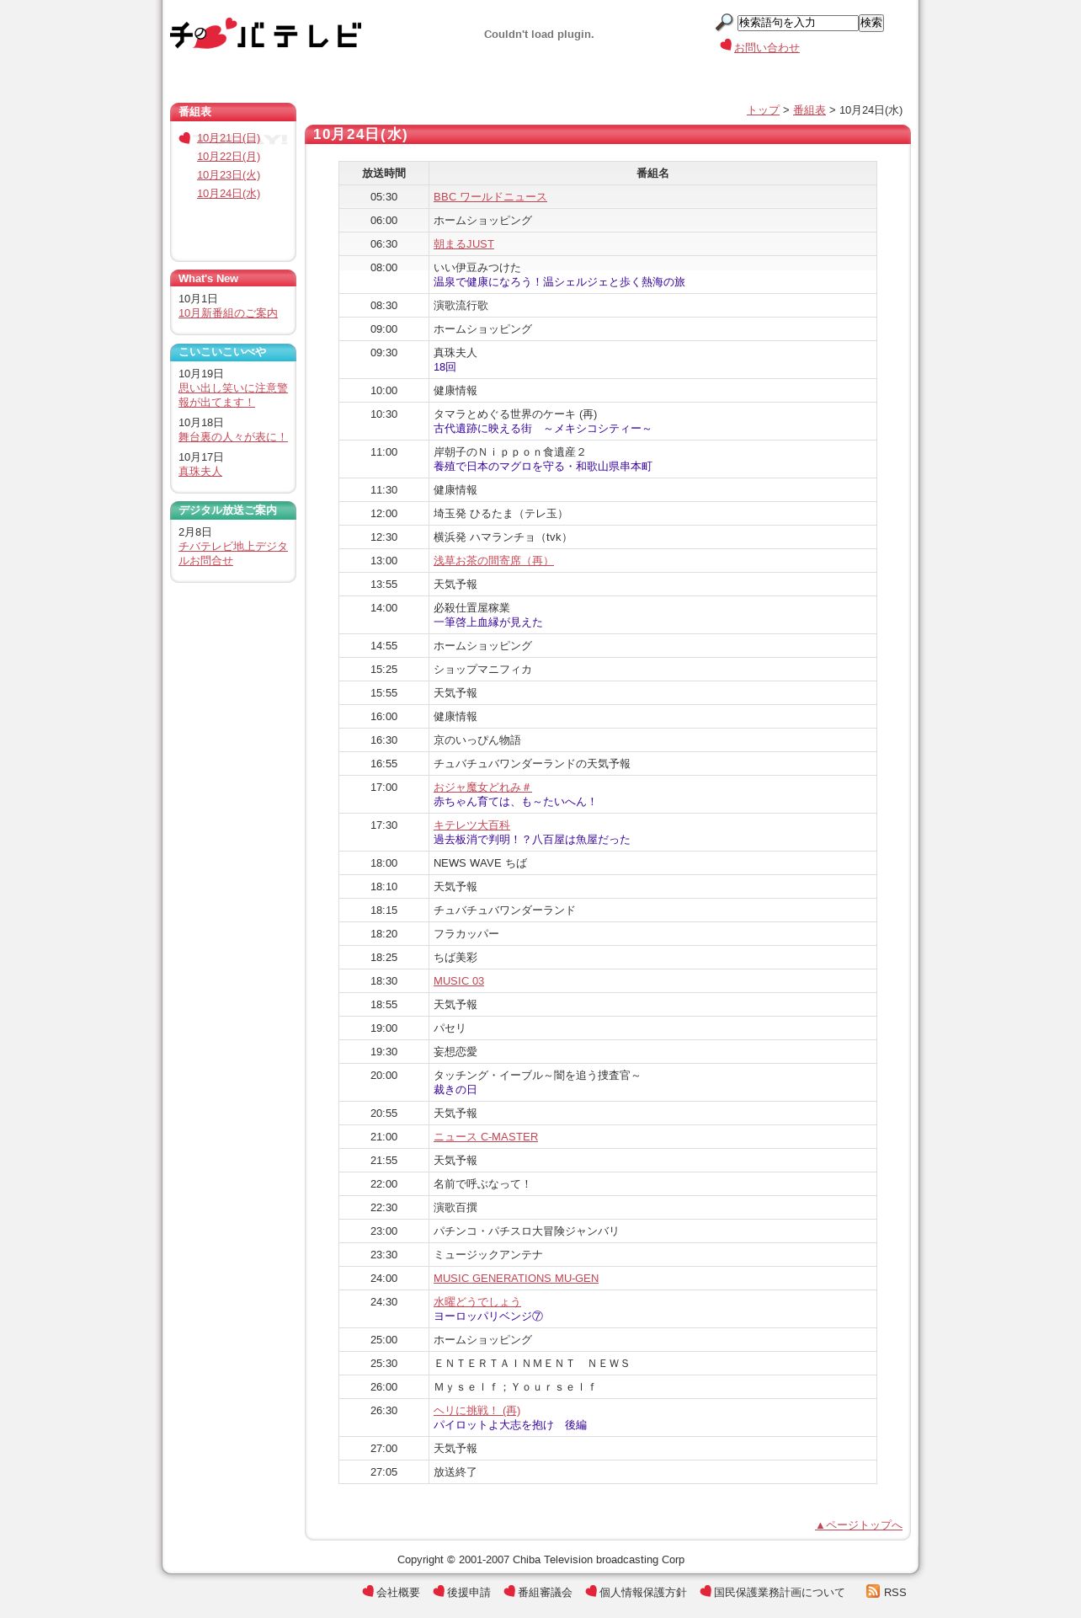Click heart icon next to 個人情報保護方針
1081x1618 pixels.
pyautogui.click(x=591, y=1591)
